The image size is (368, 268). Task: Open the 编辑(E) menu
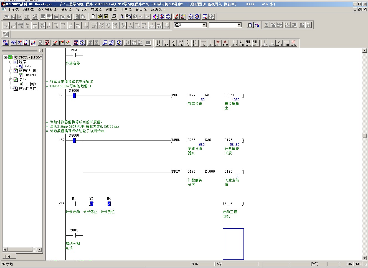[29, 9]
